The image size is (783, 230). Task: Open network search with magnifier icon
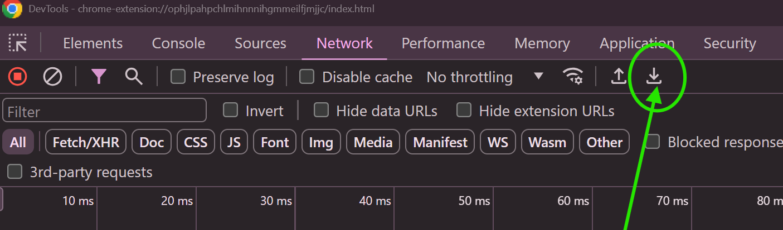[x=134, y=77]
